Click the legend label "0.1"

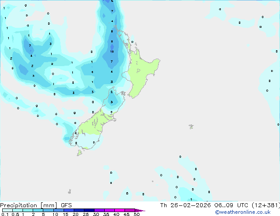click(5, 214)
